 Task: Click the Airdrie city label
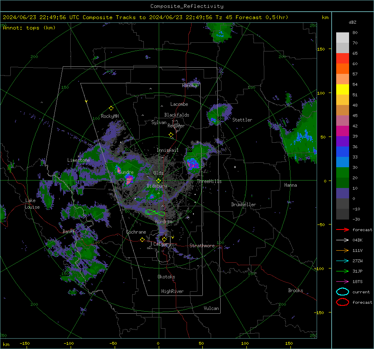point(164,222)
